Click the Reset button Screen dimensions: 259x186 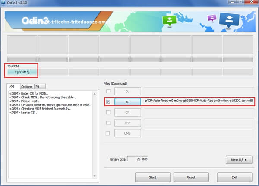coord(191,177)
